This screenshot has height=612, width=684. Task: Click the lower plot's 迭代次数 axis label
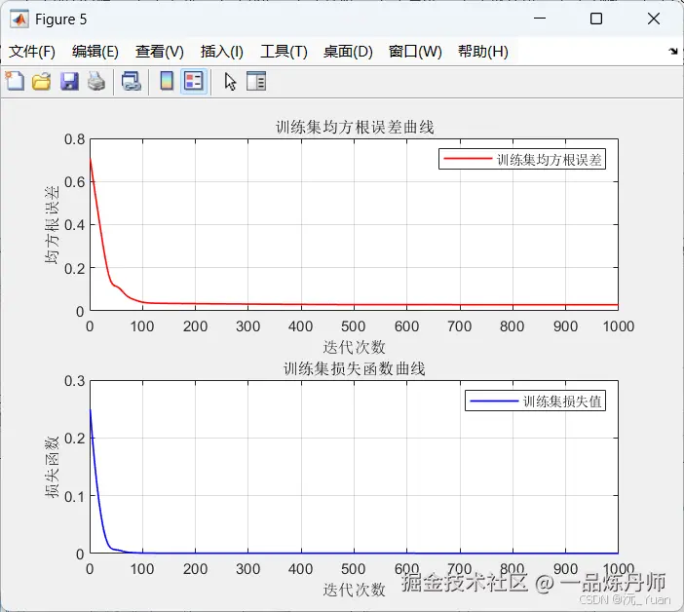(355, 590)
